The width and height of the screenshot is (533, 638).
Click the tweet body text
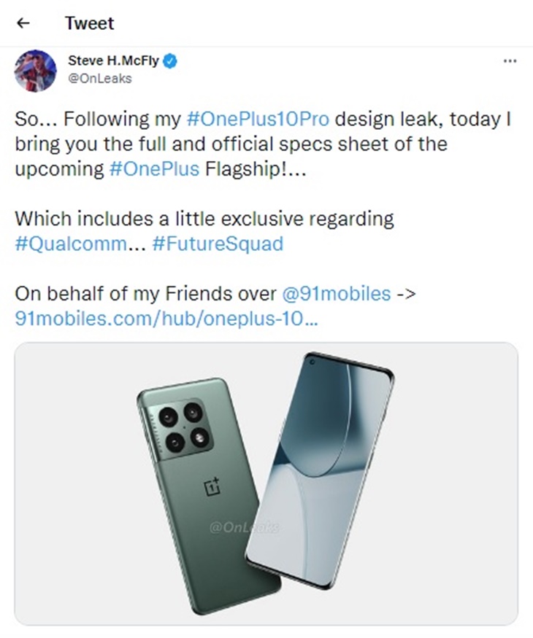coord(263,219)
